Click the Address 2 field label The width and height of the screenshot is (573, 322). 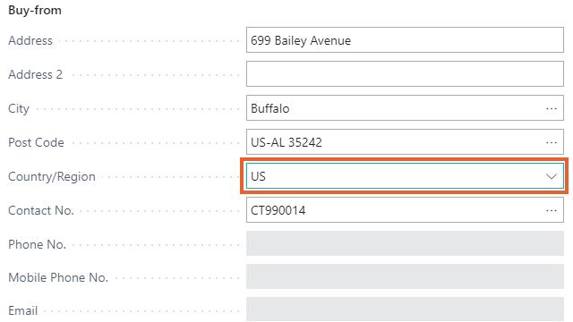coord(36,74)
